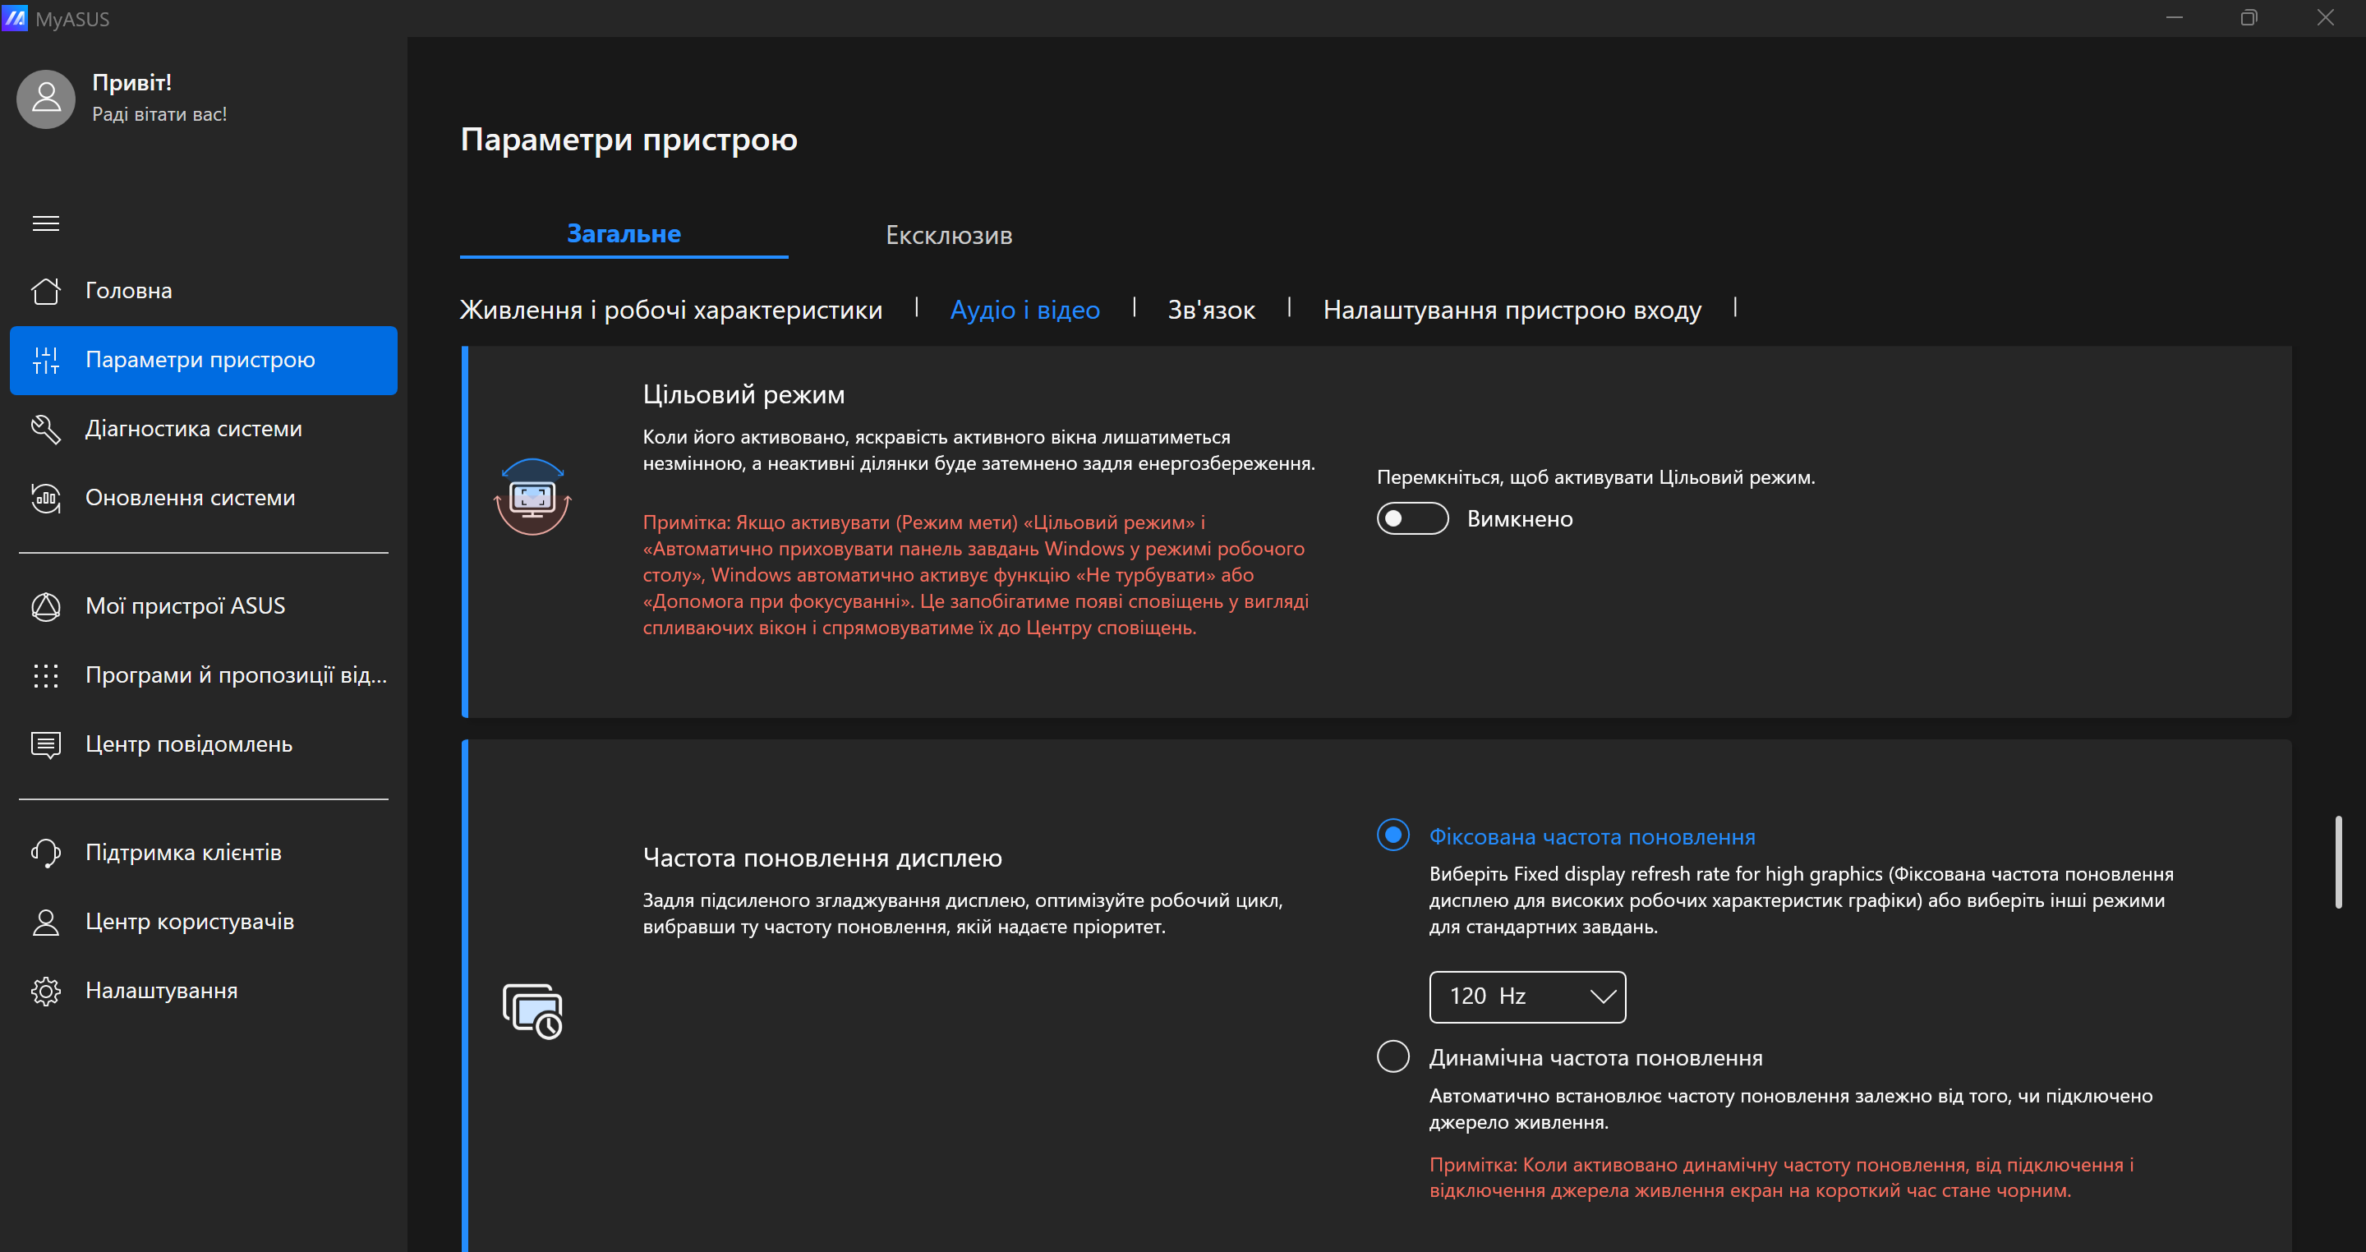Open Налаштування gear icon
This screenshot has height=1252, width=2366.
tap(46, 991)
